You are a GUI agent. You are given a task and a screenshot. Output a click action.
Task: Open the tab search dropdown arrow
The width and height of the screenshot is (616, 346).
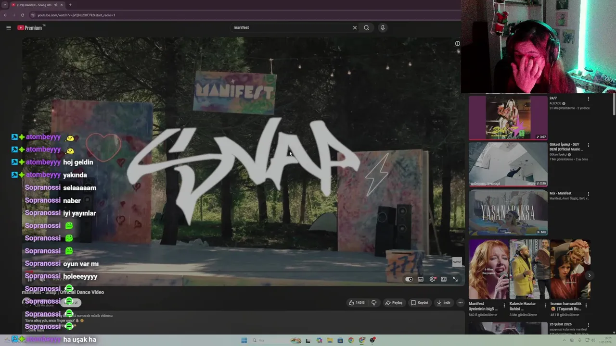(5, 5)
